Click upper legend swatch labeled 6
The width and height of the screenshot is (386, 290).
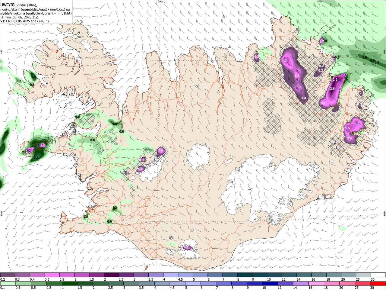[x=215, y=275]
